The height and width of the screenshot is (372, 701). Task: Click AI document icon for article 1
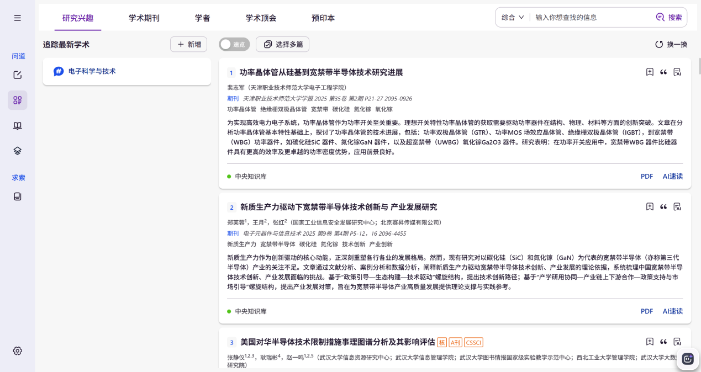point(677,72)
